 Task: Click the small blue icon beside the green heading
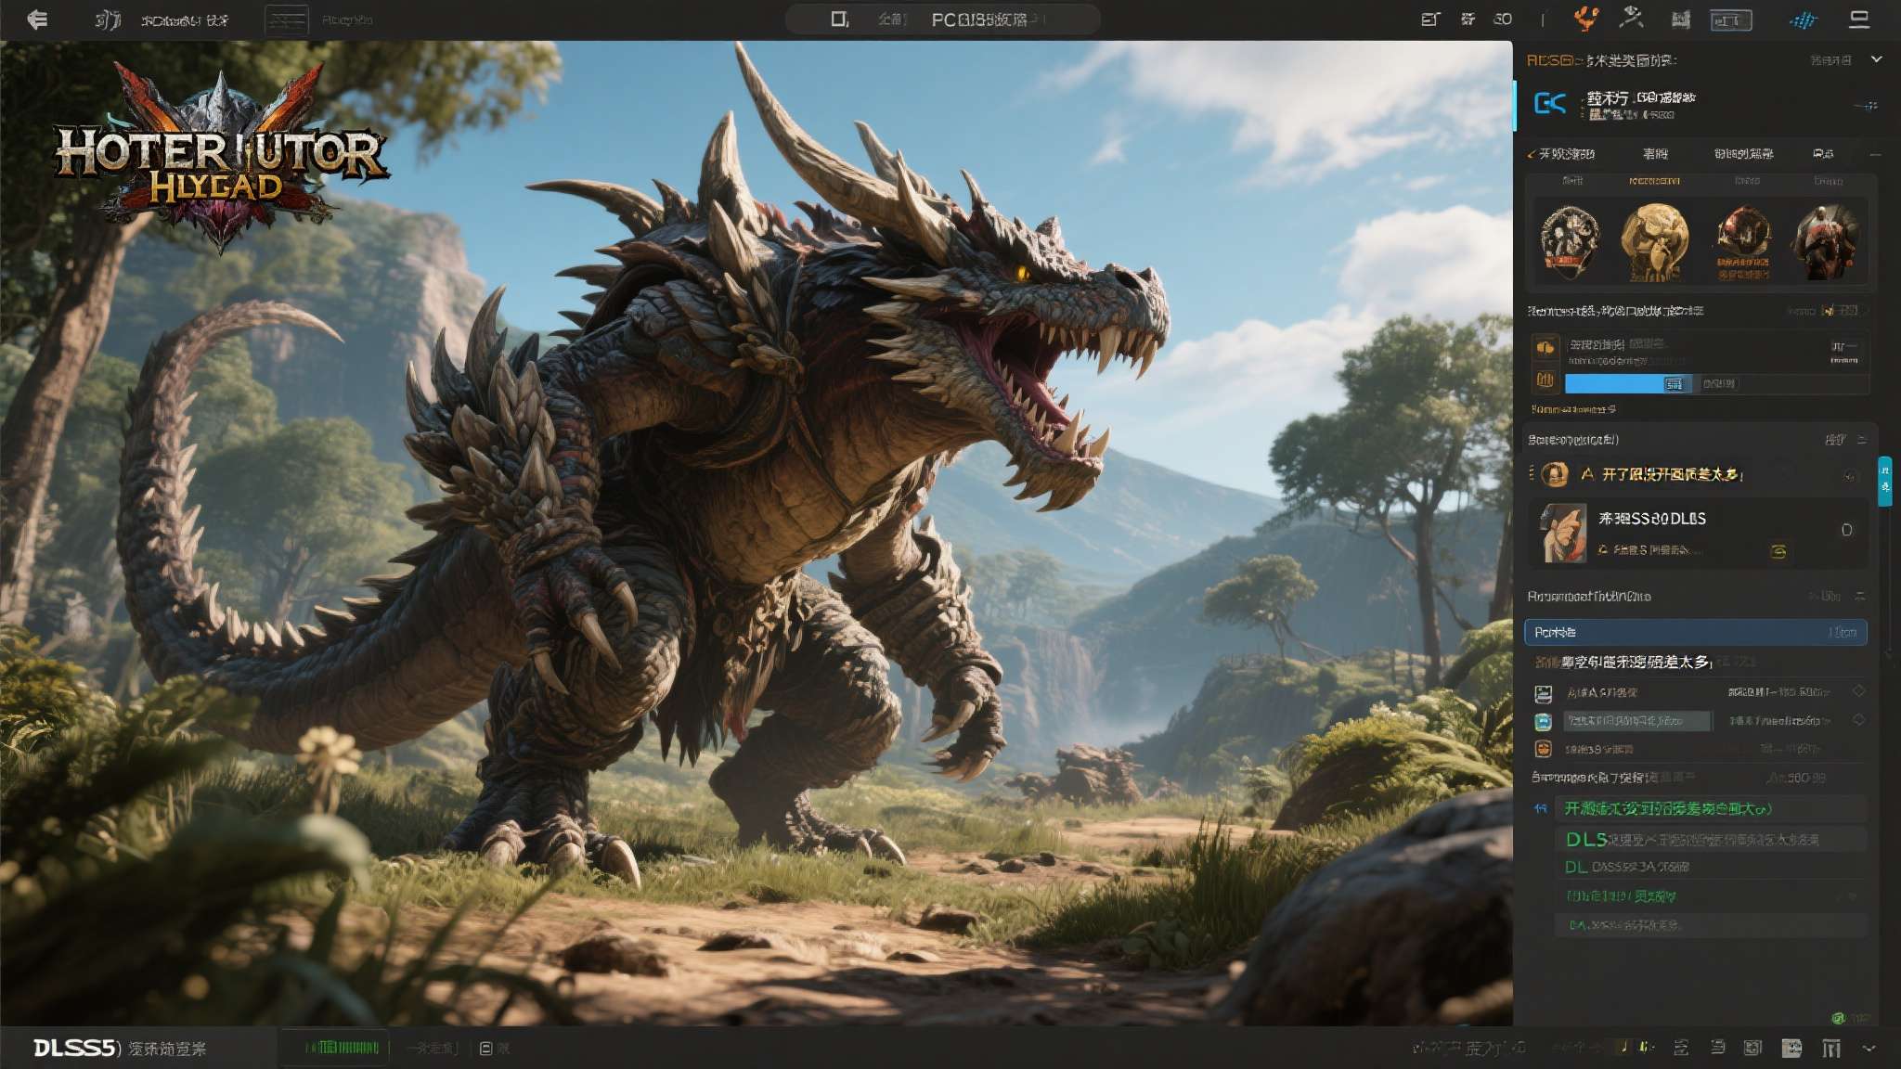(x=1541, y=809)
